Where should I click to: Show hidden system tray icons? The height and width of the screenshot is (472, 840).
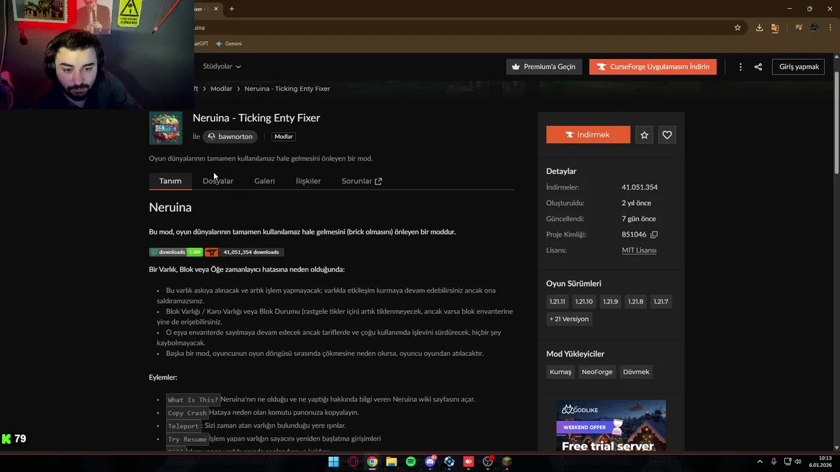point(760,462)
